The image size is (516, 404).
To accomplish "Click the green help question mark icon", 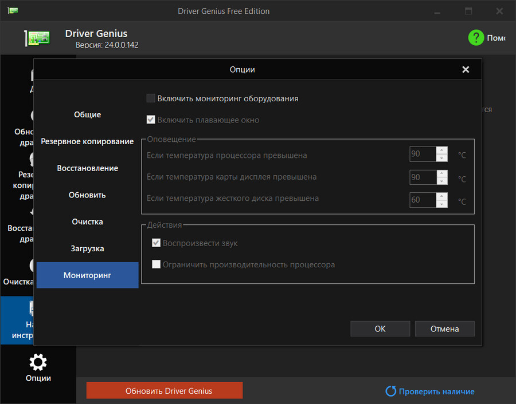I will (x=476, y=38).
